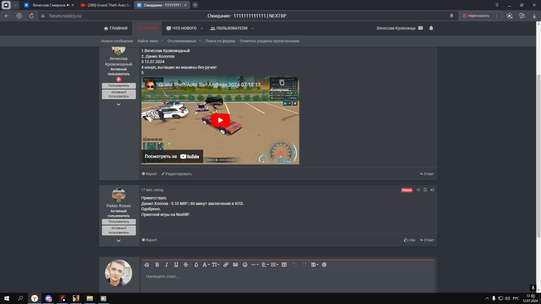Image resolution: width=541 pixels, height=304 pixels.
Task: Open the browser downloads icon
Action: point(534,16)
